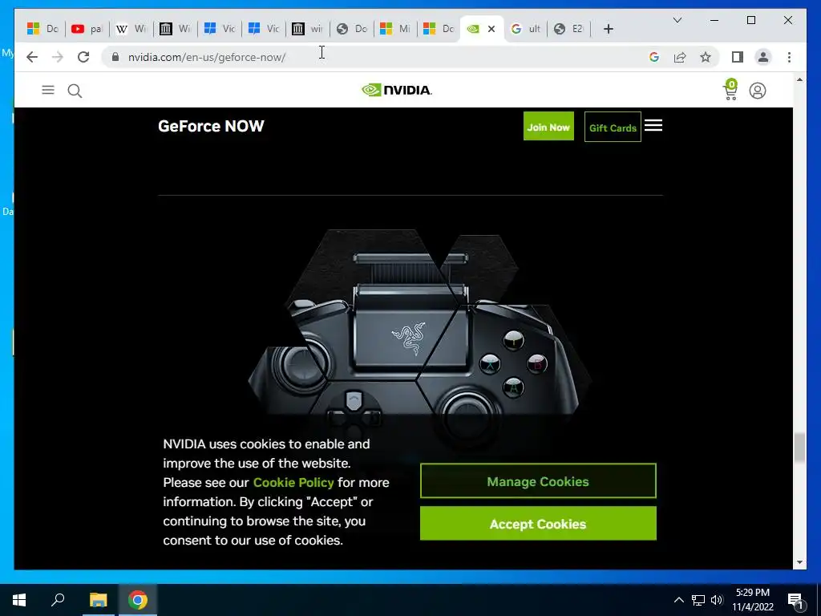The height and width of the screenshot is (616, 821).
Task: Open the Chrome profile avatar menu
Action: 763,57
